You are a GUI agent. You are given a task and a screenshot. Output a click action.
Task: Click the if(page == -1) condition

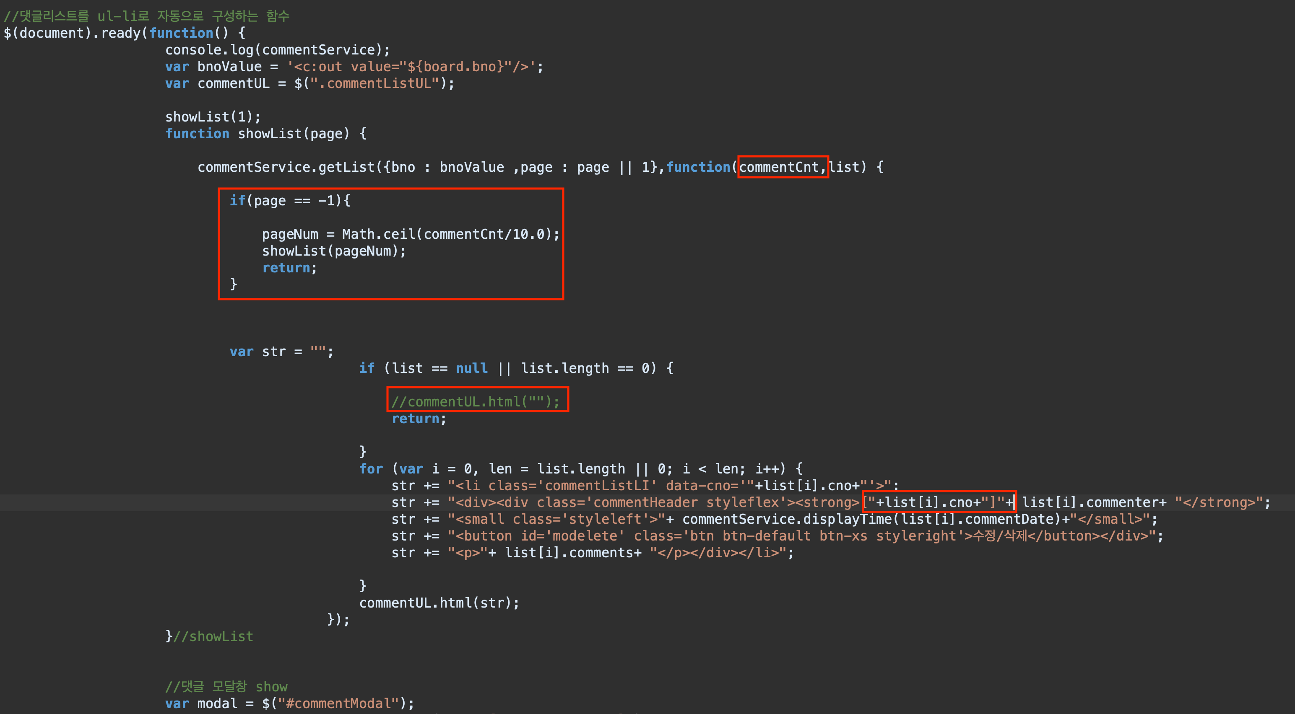[289, 200]
